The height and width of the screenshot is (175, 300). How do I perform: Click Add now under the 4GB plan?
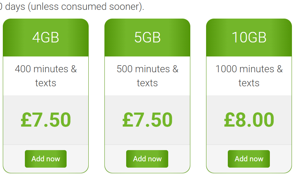point(46,159)
